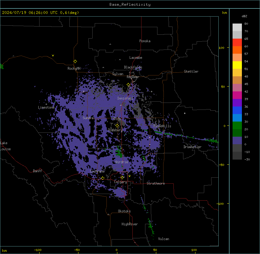Click the Didsbury town label
The image size is (260, 254).
[x=116, y=130]
